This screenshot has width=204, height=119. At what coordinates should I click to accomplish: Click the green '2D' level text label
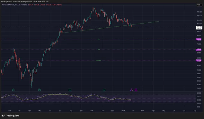98,39
